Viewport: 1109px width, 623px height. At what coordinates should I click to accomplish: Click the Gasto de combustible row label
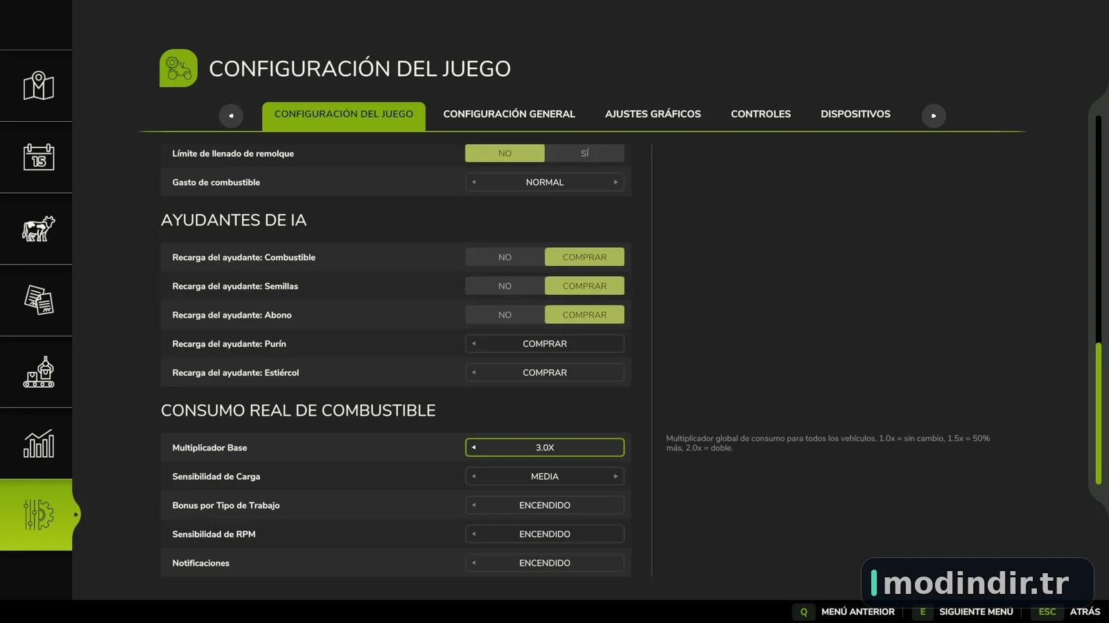(x=216, y=183)
